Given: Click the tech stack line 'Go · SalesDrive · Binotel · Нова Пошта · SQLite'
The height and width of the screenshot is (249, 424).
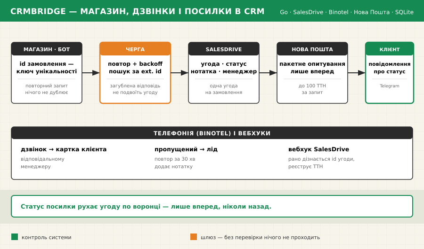Looking at the screenshot, I should coord(347,12).
